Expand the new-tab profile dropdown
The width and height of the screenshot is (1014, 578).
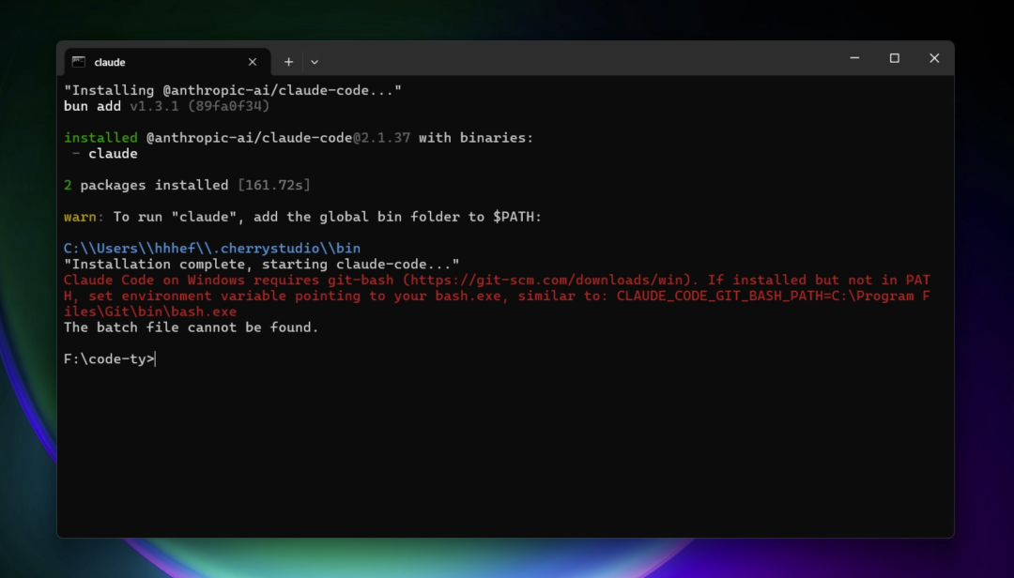[315, 62]
